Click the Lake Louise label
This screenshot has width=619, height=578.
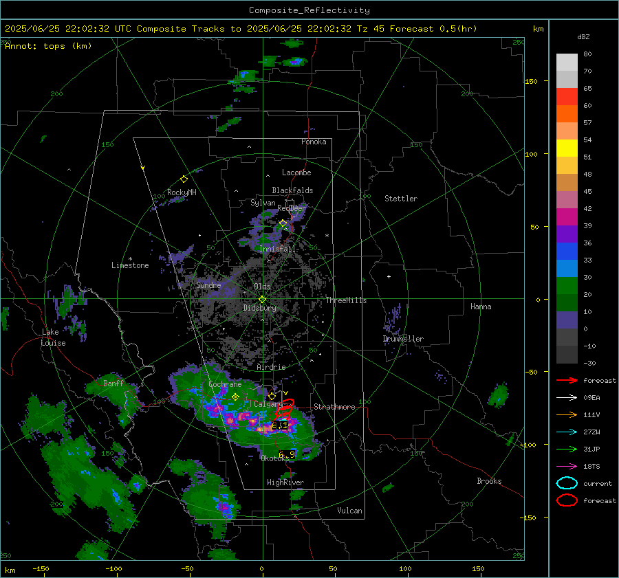coord(53,337)
